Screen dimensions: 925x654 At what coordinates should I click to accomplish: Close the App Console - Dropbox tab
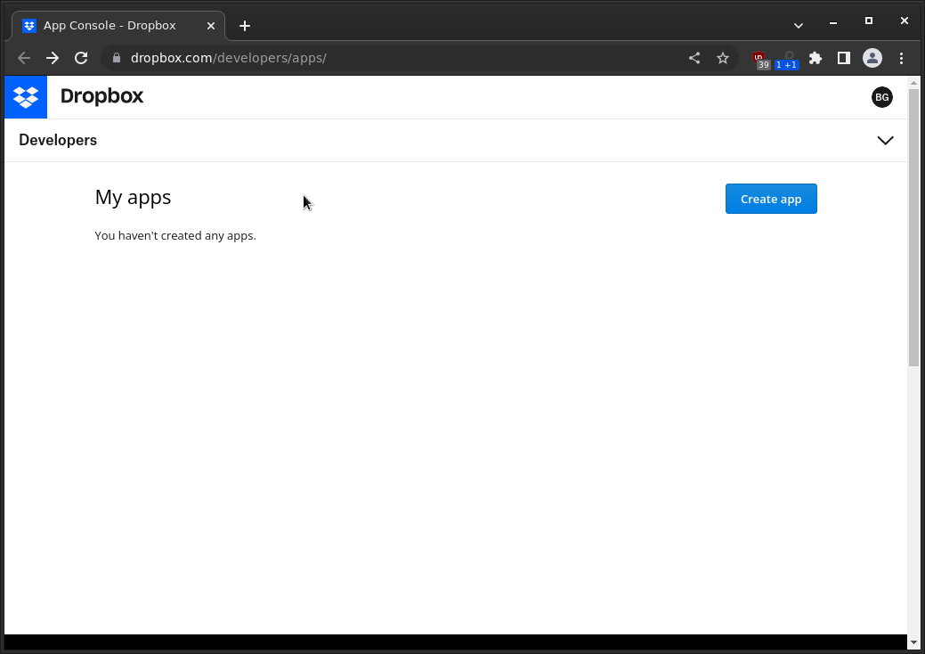click(x=211, y=26)
